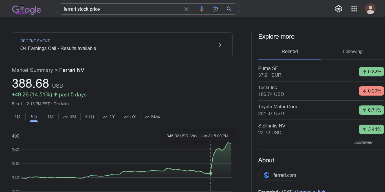Click the 'About' heading

click(266, 160)
